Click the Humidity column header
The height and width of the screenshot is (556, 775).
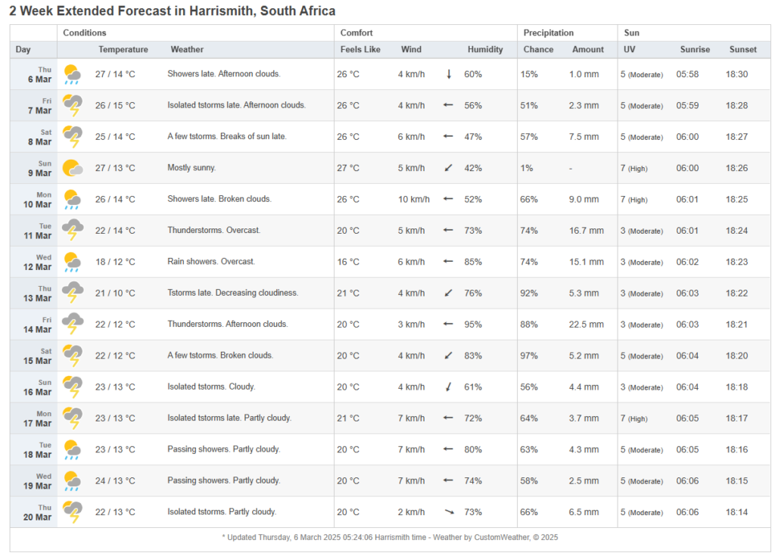484,49
